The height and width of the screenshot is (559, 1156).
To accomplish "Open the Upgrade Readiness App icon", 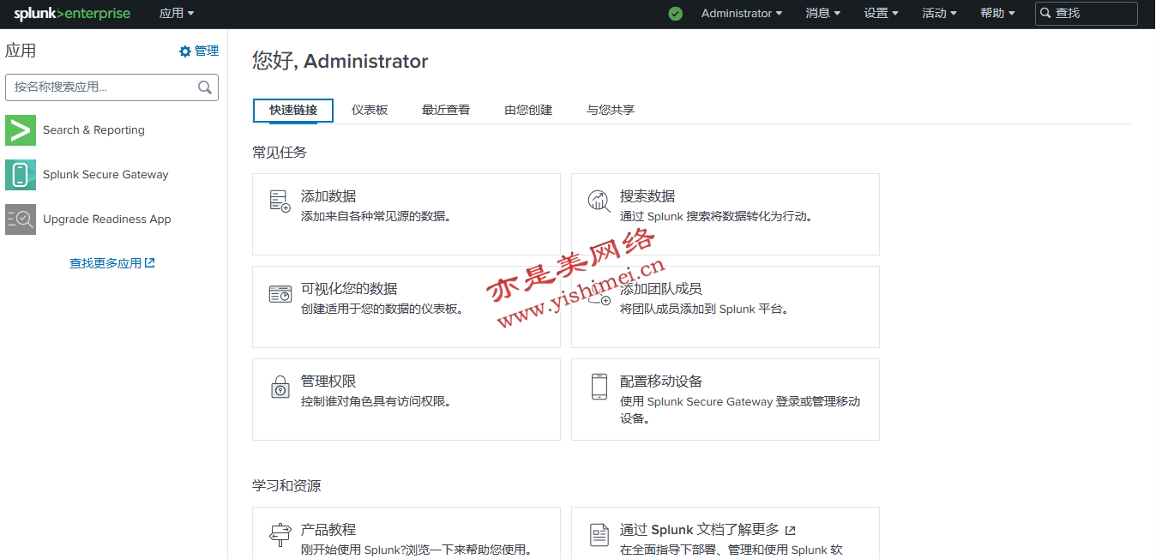I will coord(21,219).
